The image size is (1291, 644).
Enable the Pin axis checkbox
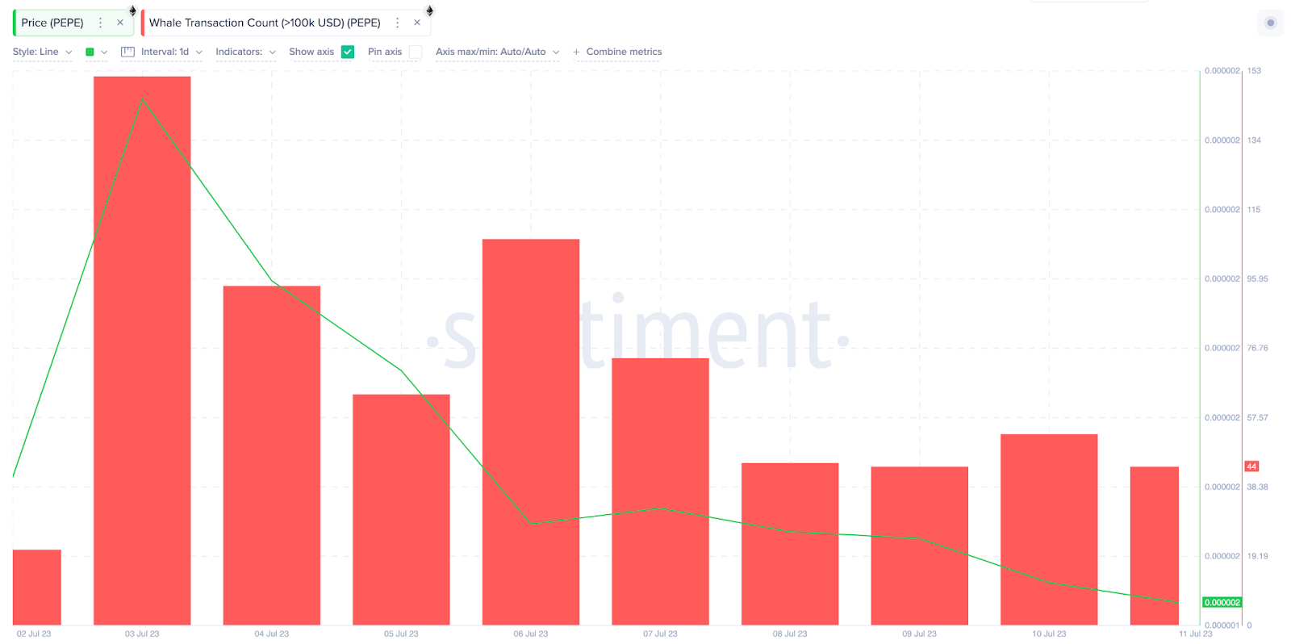pyautogui.click(x=416, y=52)
